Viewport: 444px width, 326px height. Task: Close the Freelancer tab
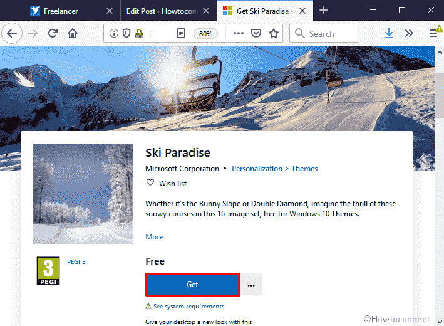110,11
